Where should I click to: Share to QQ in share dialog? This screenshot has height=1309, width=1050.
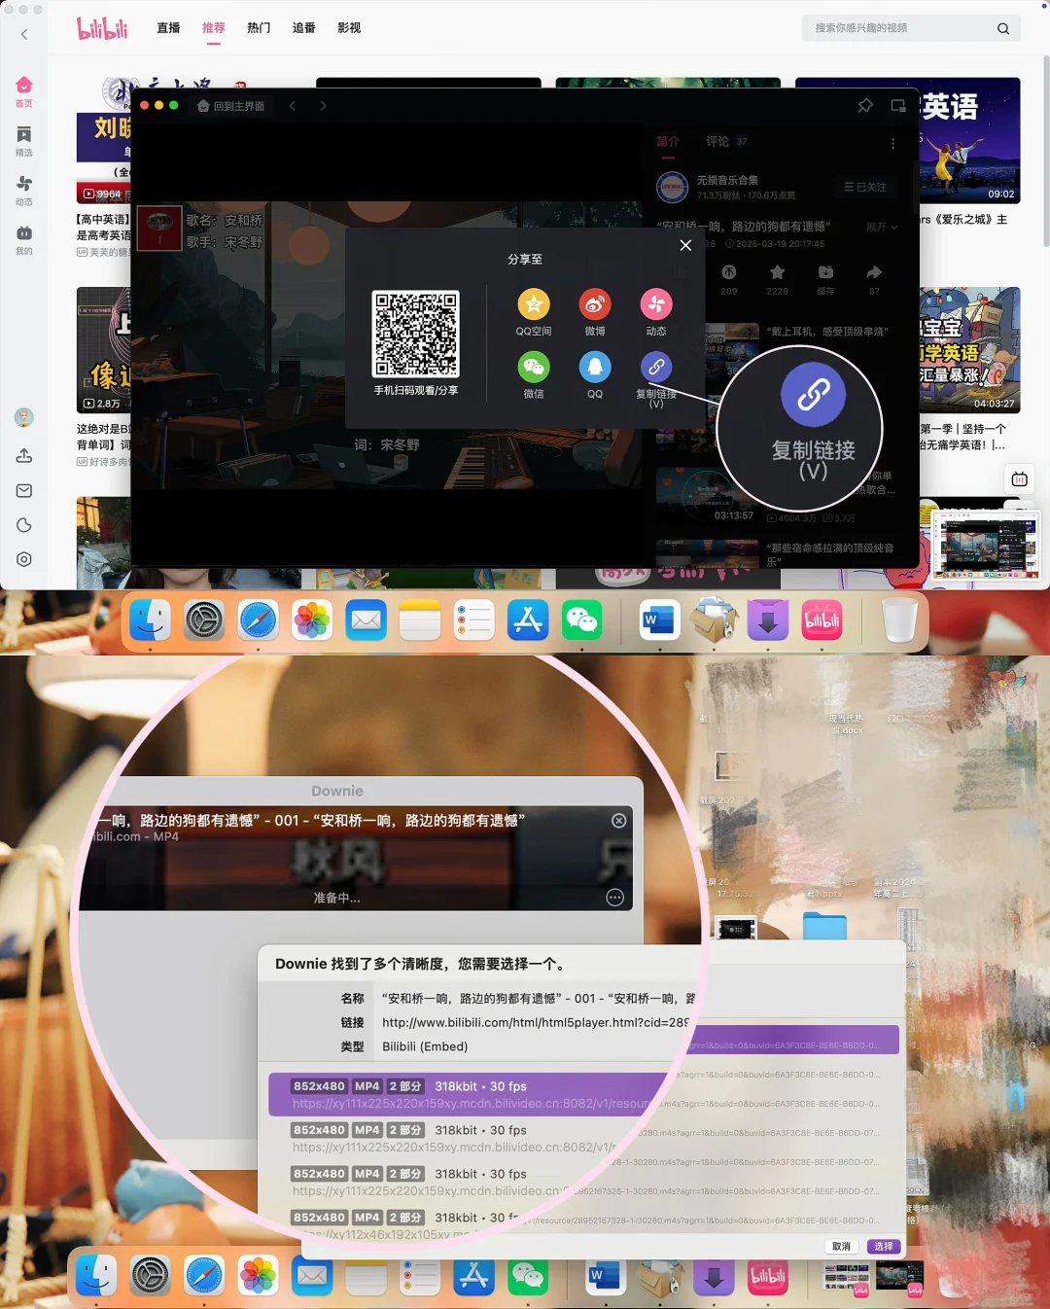[595, 367]
